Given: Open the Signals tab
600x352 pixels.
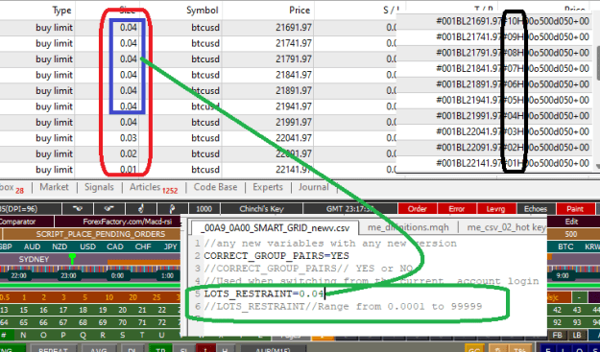Looking at the screenshot, I should pos(99,187).
